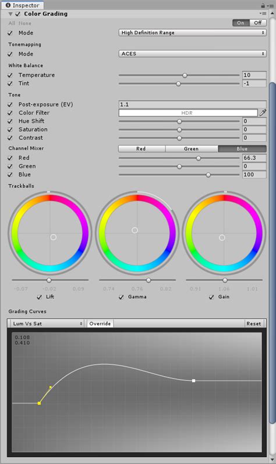
Task: Click the scrollbar down arrow
Action: 272,460
